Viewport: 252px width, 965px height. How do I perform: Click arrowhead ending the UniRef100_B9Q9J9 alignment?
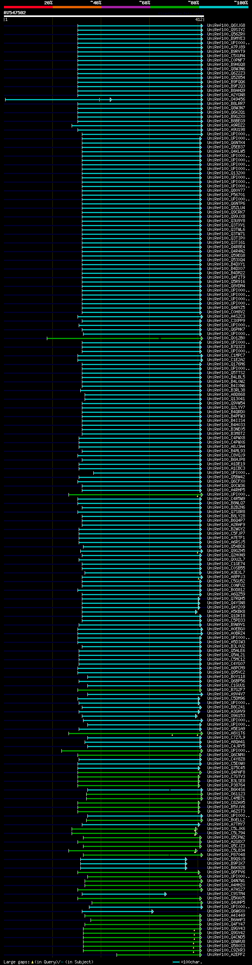click(x=186, y=859)
